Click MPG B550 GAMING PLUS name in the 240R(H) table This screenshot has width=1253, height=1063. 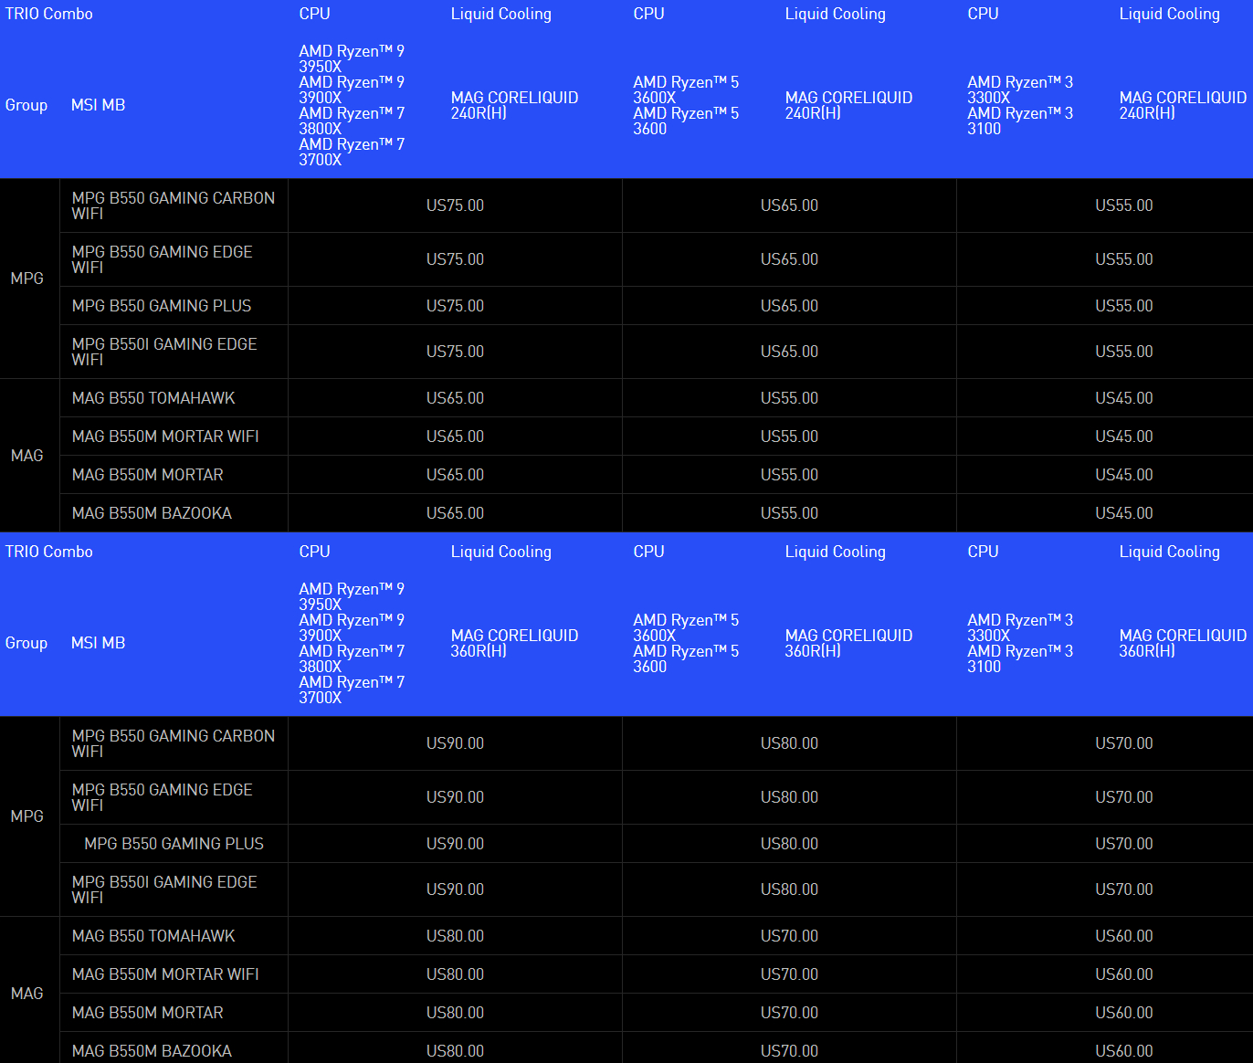pyautogui.click(x=162, y=306)
